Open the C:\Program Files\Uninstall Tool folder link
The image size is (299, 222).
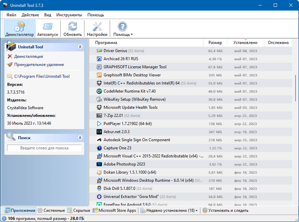[42, 76]
